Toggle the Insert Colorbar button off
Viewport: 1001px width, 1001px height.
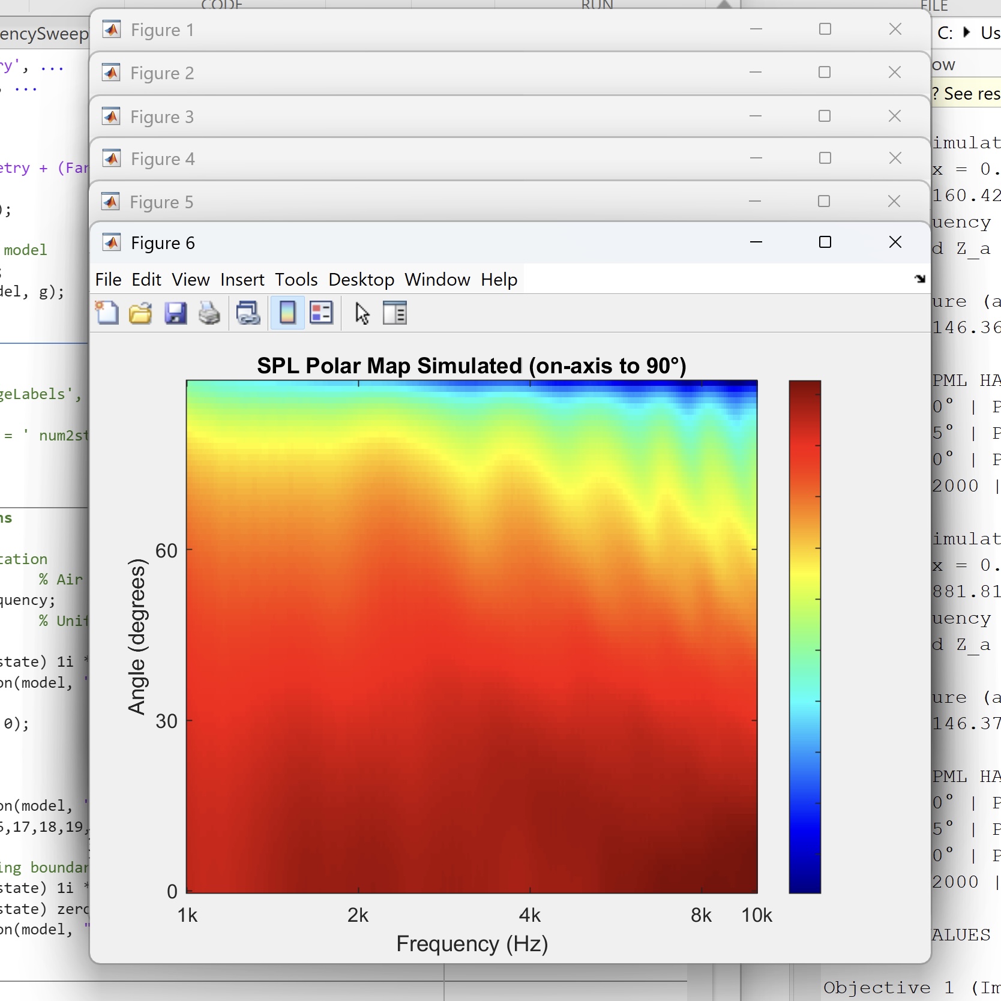(287, 313)
